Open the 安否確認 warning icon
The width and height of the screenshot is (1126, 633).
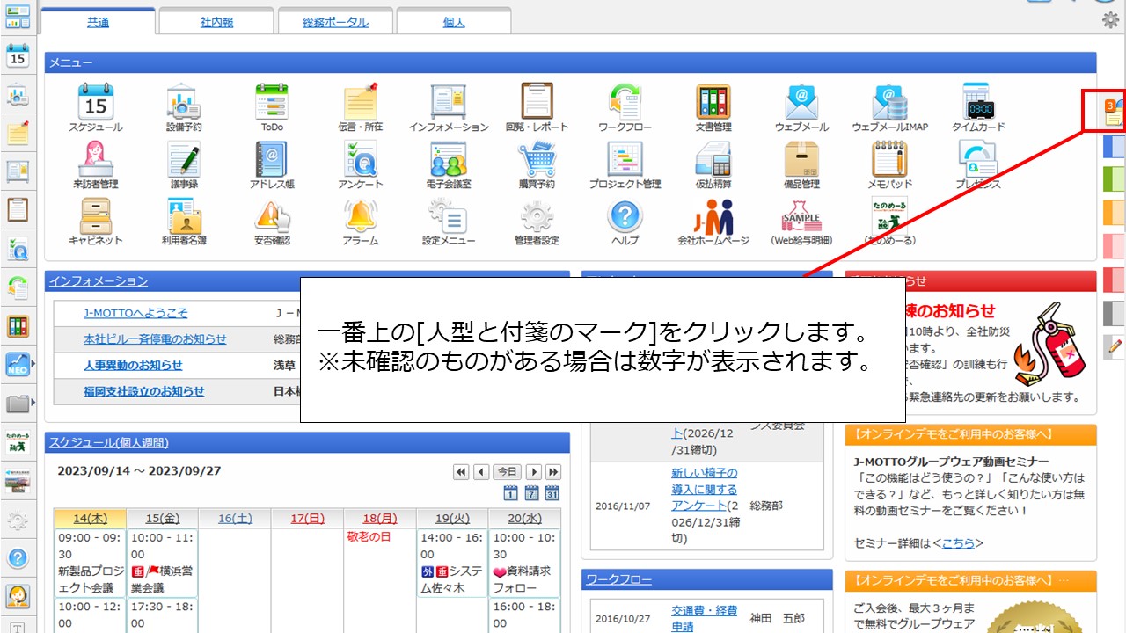tap(272, 216)
